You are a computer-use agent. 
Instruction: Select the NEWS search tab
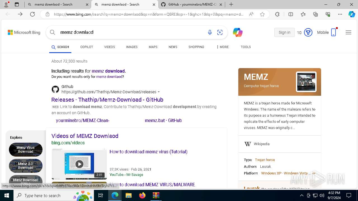pyautogui.click(x=173, y=47)
